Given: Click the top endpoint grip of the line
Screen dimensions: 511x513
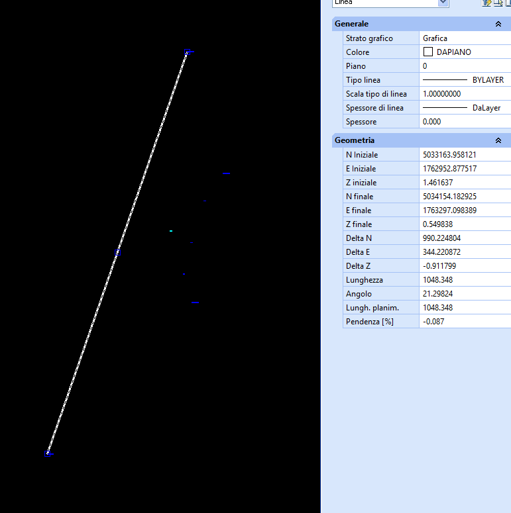Looking at the screenshot, I should tap(188, 52).
